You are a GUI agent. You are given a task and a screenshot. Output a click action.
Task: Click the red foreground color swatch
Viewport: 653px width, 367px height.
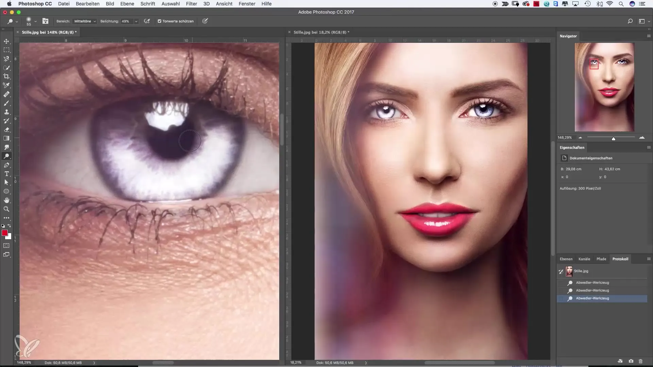(5, 233)
